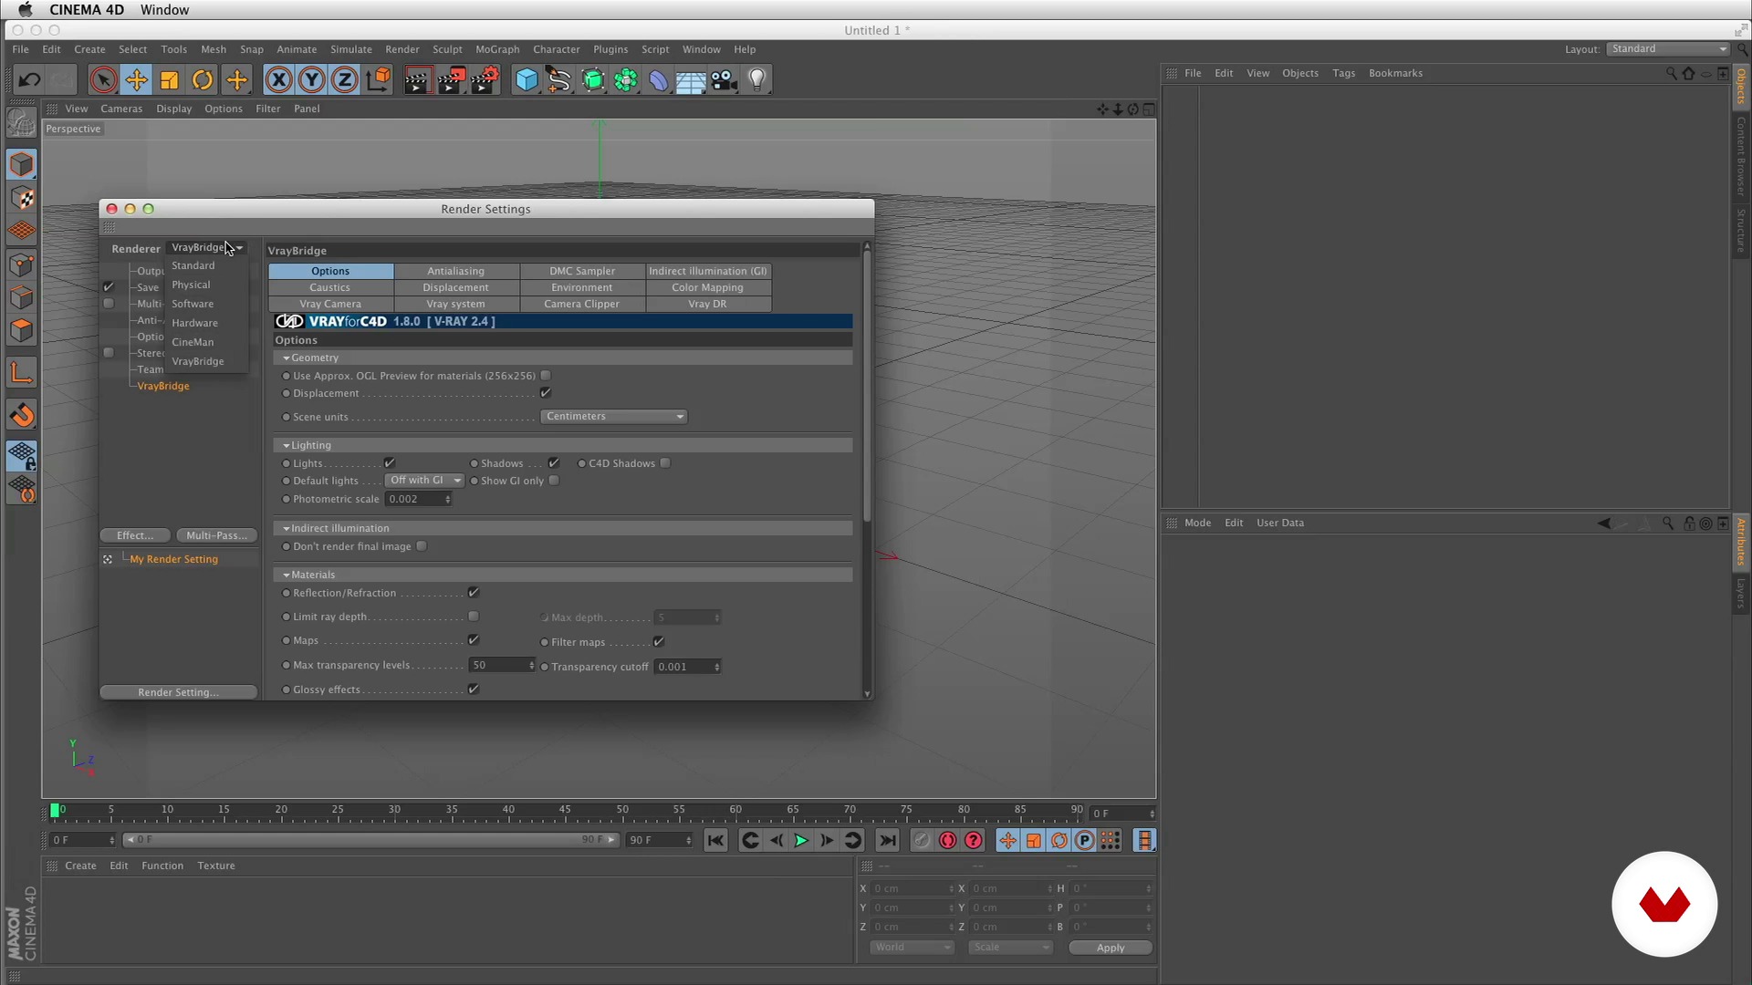Open the green generator object icon
The height and width of the screenshot is (985, 1752).
click(x=592, y=80)
